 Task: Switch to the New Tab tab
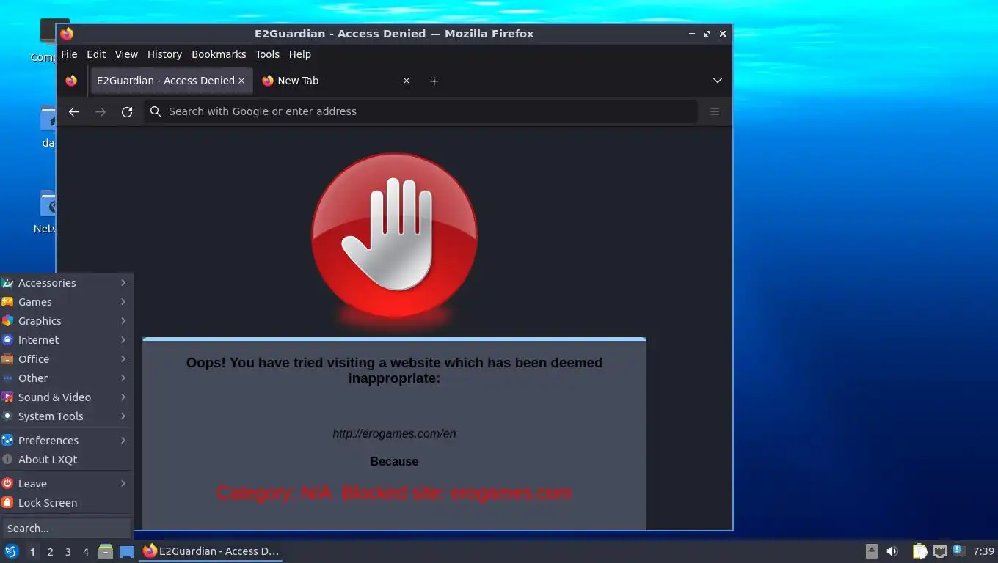coord(335,81)
